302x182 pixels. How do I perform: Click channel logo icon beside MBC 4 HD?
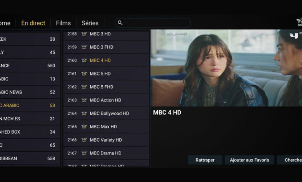coord(84,60)
